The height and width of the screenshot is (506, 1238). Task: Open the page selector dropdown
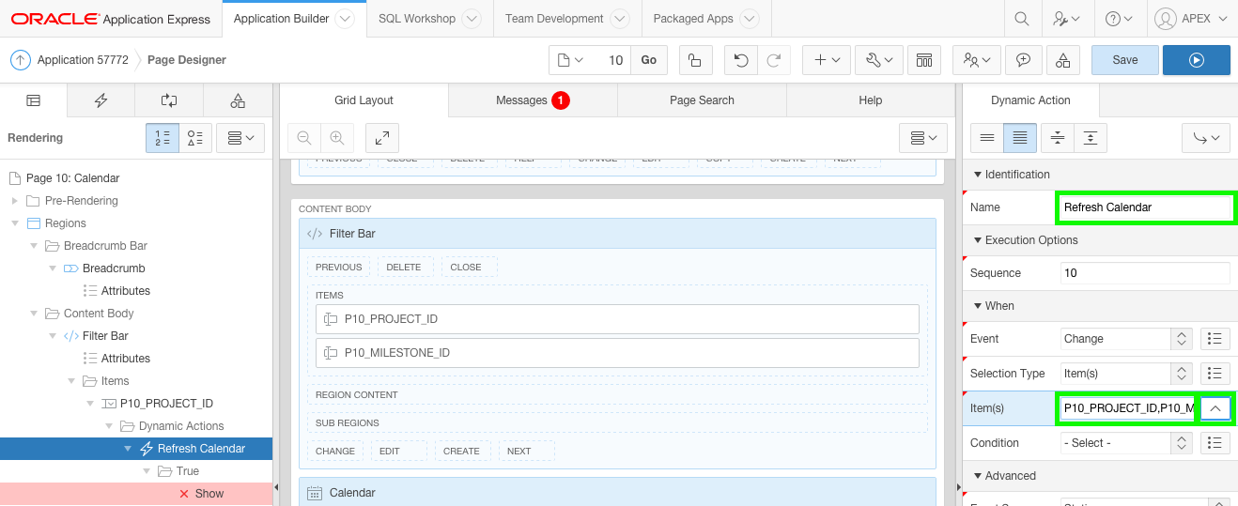(x=571, y=60)
